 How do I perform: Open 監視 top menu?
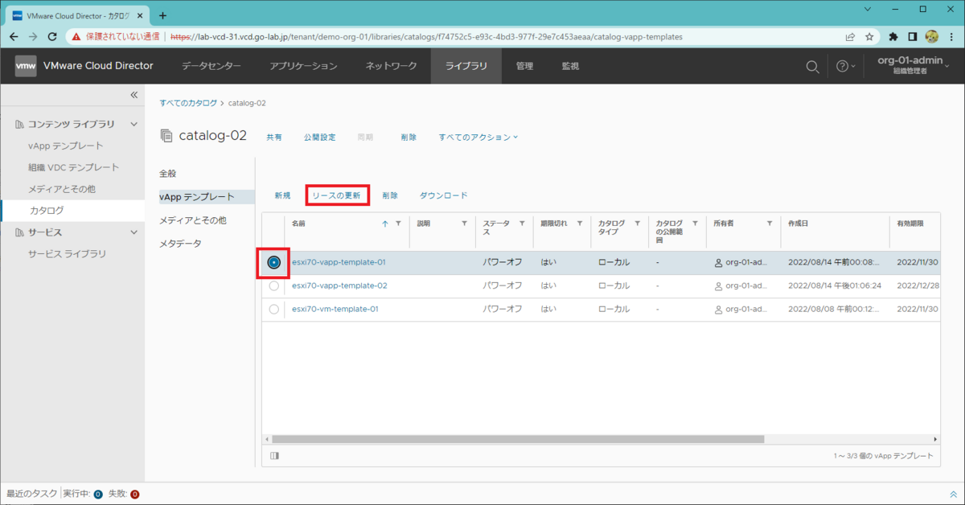click(570, 66)
